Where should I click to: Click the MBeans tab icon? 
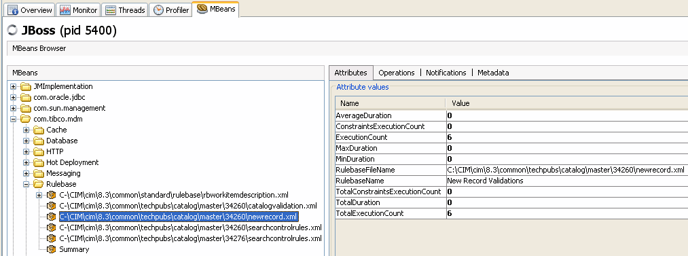pos(202,9)
